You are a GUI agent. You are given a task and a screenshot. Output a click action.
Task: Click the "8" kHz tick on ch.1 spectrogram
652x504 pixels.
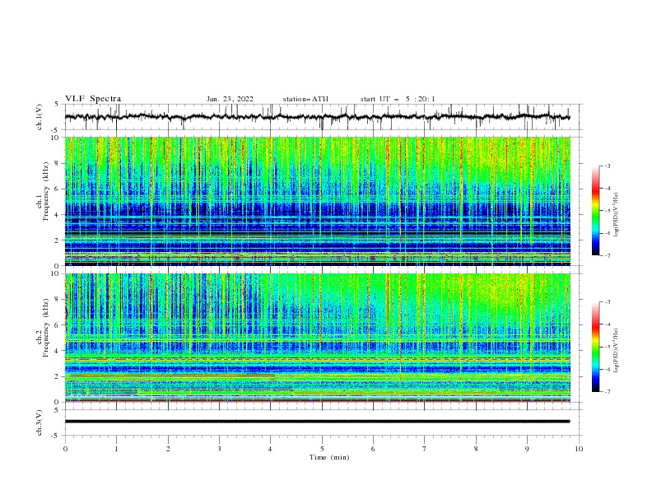coord(58,163)
